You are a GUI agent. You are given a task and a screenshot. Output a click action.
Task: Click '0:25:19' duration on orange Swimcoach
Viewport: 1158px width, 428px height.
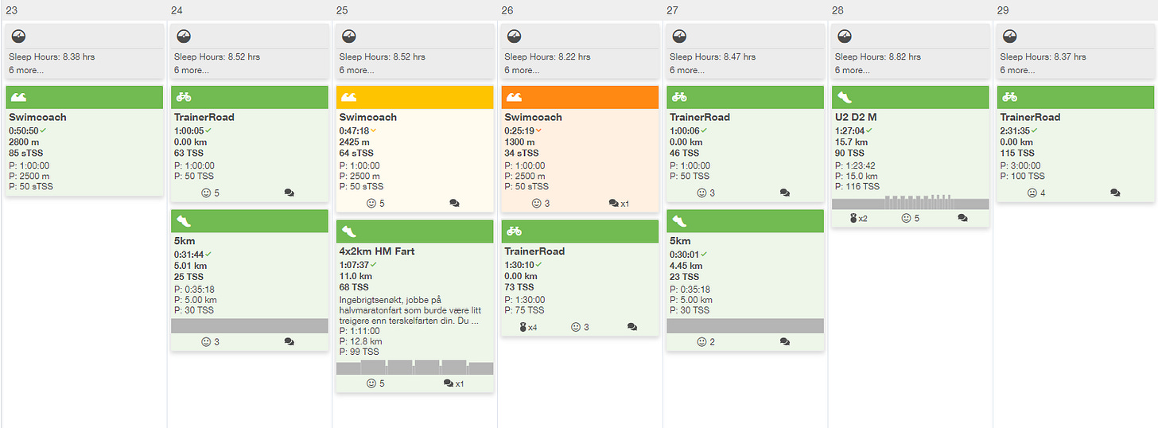pyautogui.click(x=519, y=130)
